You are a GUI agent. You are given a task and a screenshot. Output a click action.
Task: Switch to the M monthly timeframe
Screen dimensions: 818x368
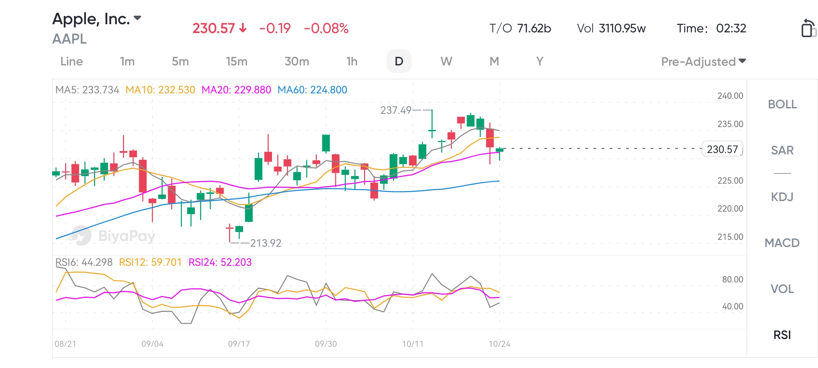(x=494, y=61)
